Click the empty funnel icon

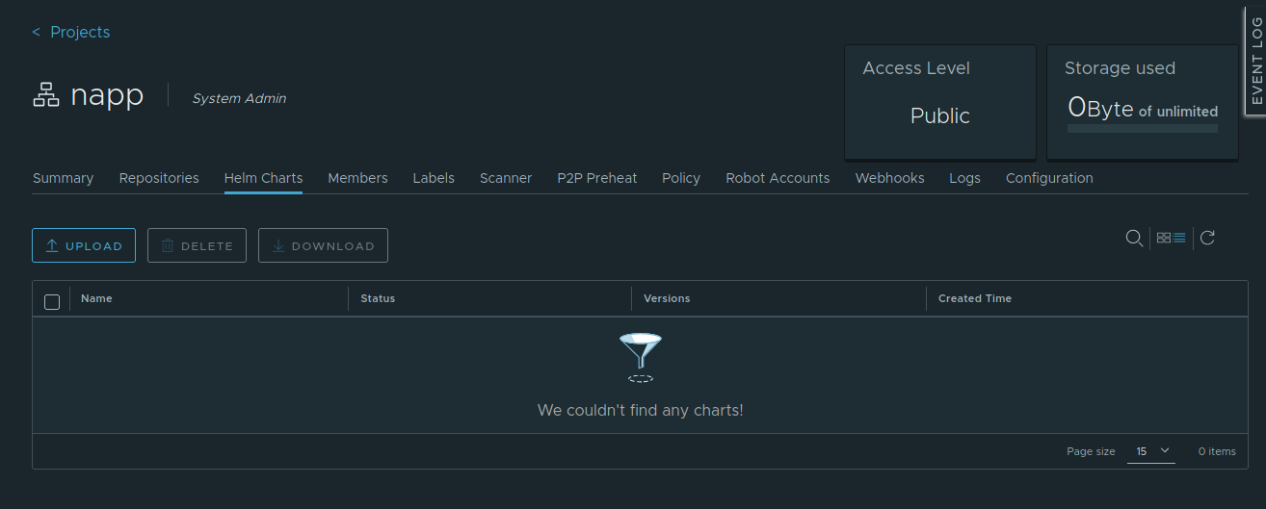click(x=641, y=357)
